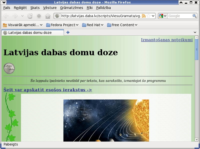Go forward with the Forward arrow button

click(x=15, y=16)
